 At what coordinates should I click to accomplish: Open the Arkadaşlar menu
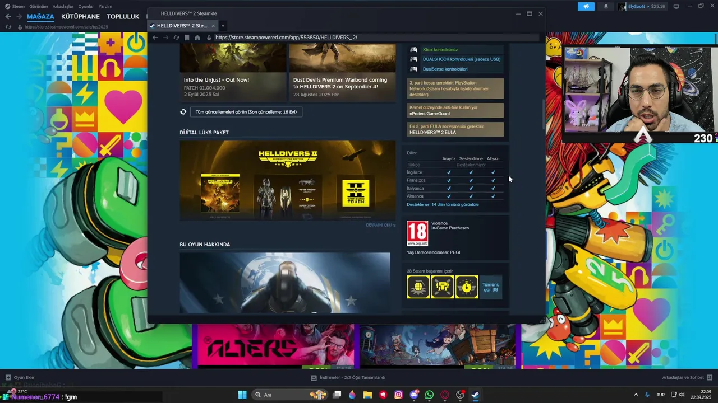(63, 6)
